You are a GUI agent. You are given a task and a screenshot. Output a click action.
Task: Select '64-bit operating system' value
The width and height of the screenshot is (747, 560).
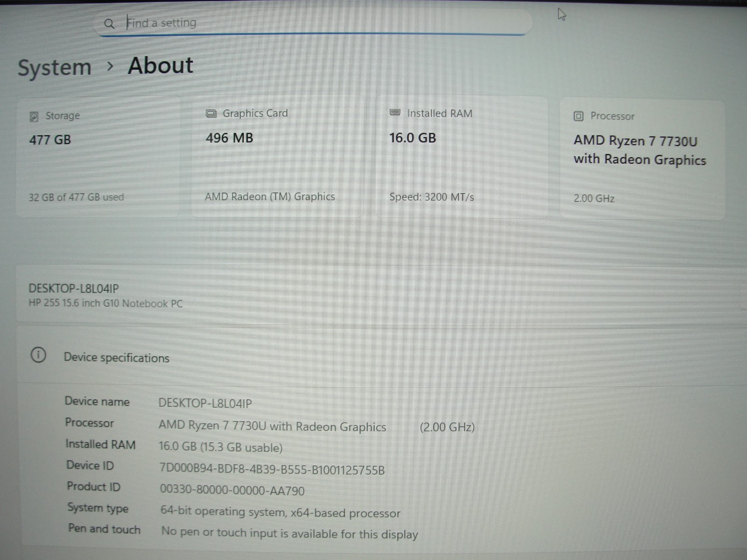click(x=281, y=512)
